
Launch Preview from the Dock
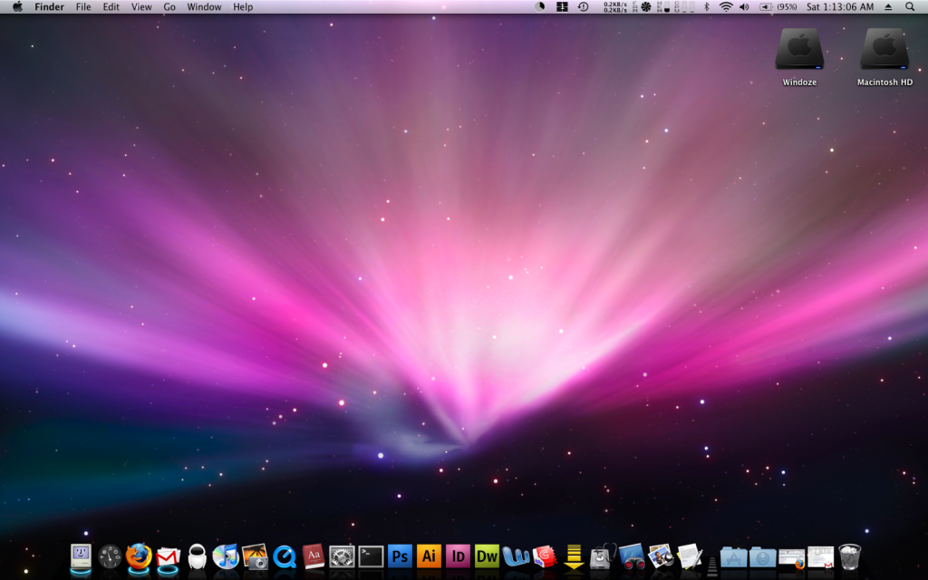pyautogui.click(x=661, y=557)
